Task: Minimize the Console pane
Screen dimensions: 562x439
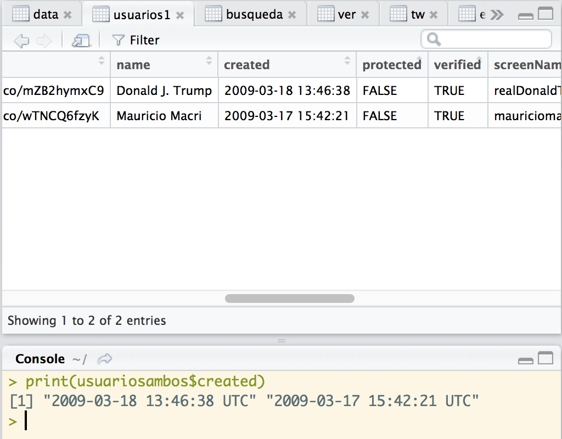Action: click(x=526, y=359)
